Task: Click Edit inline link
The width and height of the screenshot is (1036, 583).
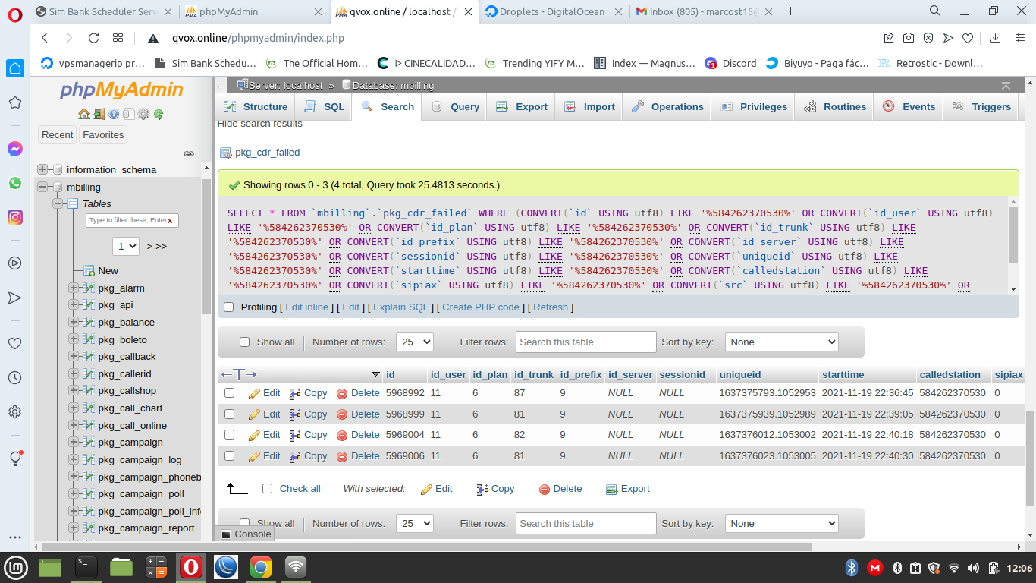Action: (306, 307)
